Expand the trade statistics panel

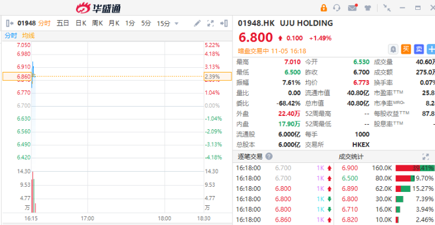(426, 157)
